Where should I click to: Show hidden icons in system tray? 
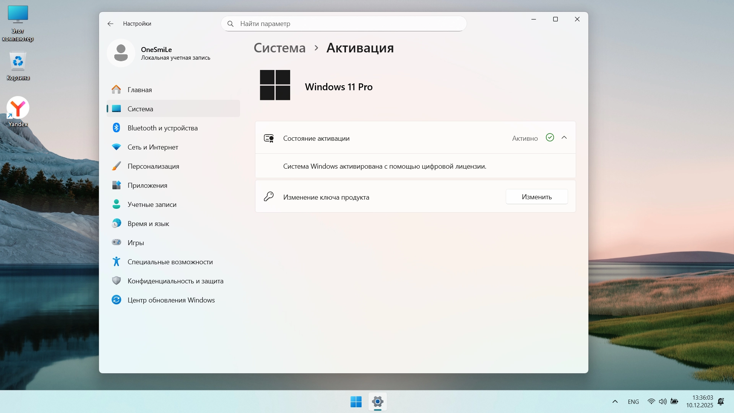tap(615, 402)
